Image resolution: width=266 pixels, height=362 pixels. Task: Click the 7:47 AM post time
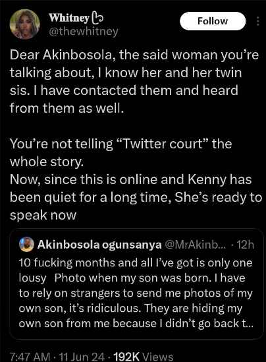point(30,357)
